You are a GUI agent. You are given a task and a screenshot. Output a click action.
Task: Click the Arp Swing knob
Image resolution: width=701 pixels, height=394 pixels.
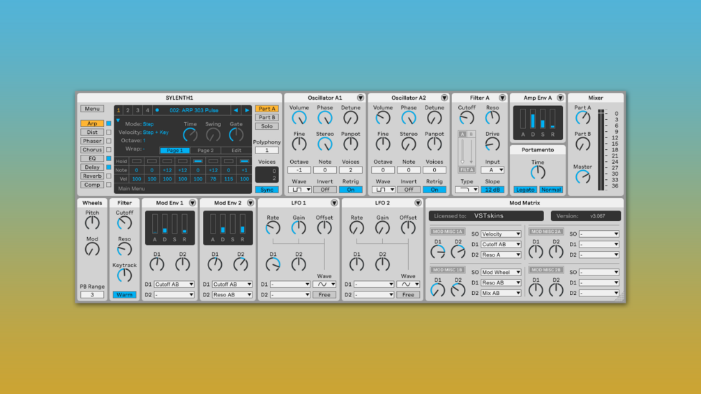click(x=213, y=135)
